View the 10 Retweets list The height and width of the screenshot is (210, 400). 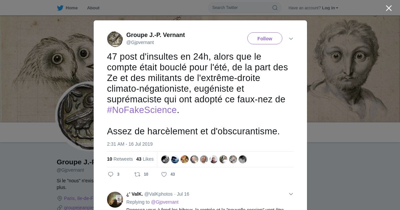tap(120, 159)
